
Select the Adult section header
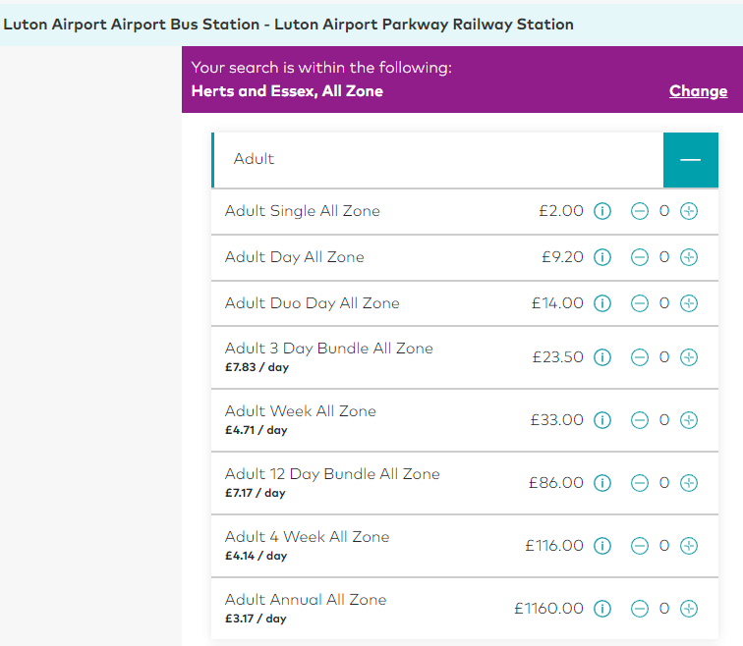[x=437, y=160]
